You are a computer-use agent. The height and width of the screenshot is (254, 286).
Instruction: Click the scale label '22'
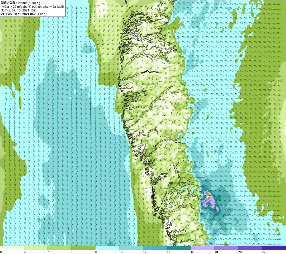point(264,252)
